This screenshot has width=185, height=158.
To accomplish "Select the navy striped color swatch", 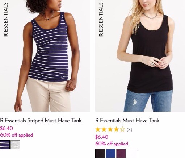I will coord(5,145).
